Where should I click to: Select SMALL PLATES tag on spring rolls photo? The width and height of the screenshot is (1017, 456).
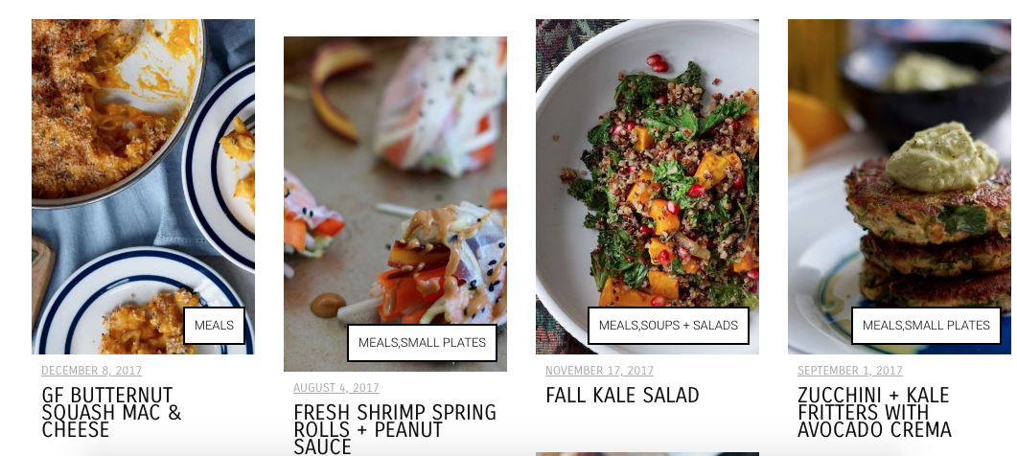[x=443, y=343]
